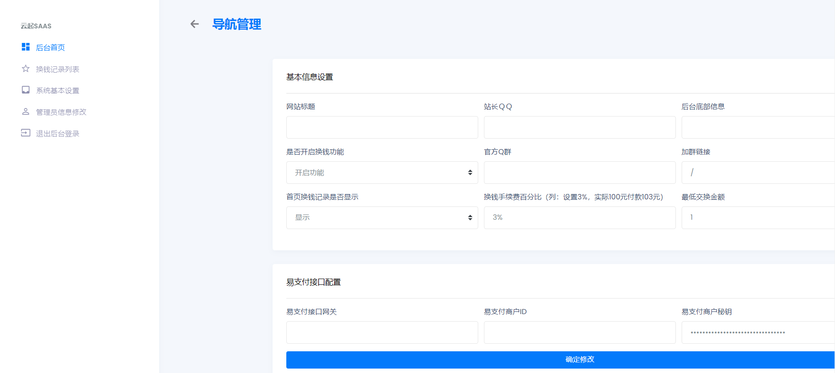The image size is (835, 373).
Task: Click the 云起SAAS brand text
Action: 36,26
